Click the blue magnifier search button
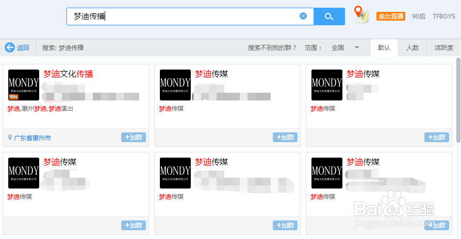Screen dimensions: 461x239 click(329, 16)
